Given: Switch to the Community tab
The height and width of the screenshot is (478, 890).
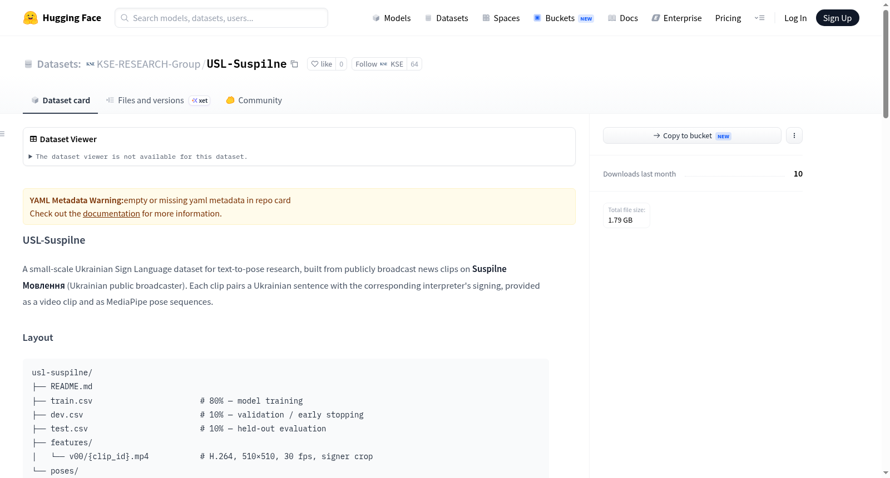Looking at the screenshot, I should pyautogui.click(x=254, y=100).
